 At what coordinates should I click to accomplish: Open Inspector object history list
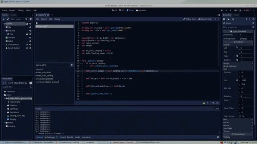253,19
